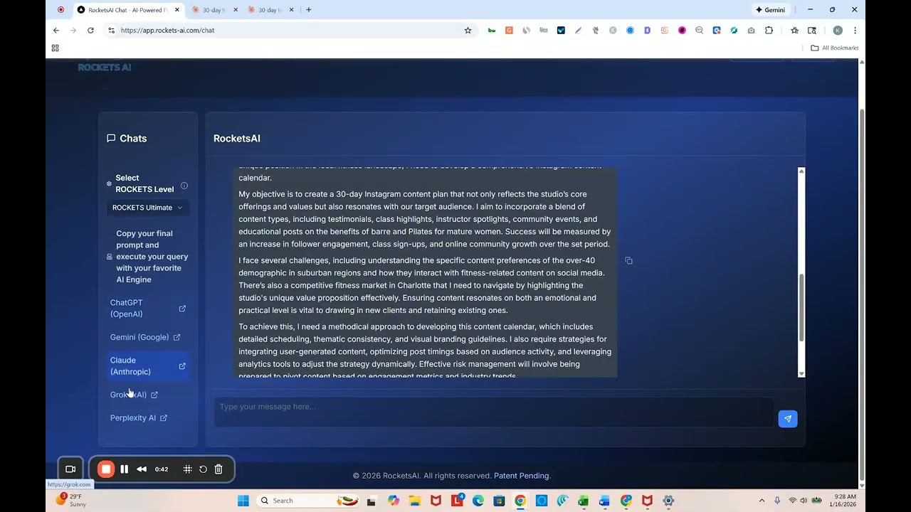911x512 pixels.
Task: Click the taskbar Search box
Action: tap(308, 501)
